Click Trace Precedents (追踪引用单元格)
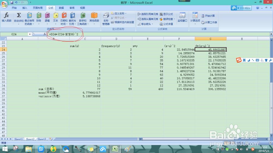 [148, 14]
